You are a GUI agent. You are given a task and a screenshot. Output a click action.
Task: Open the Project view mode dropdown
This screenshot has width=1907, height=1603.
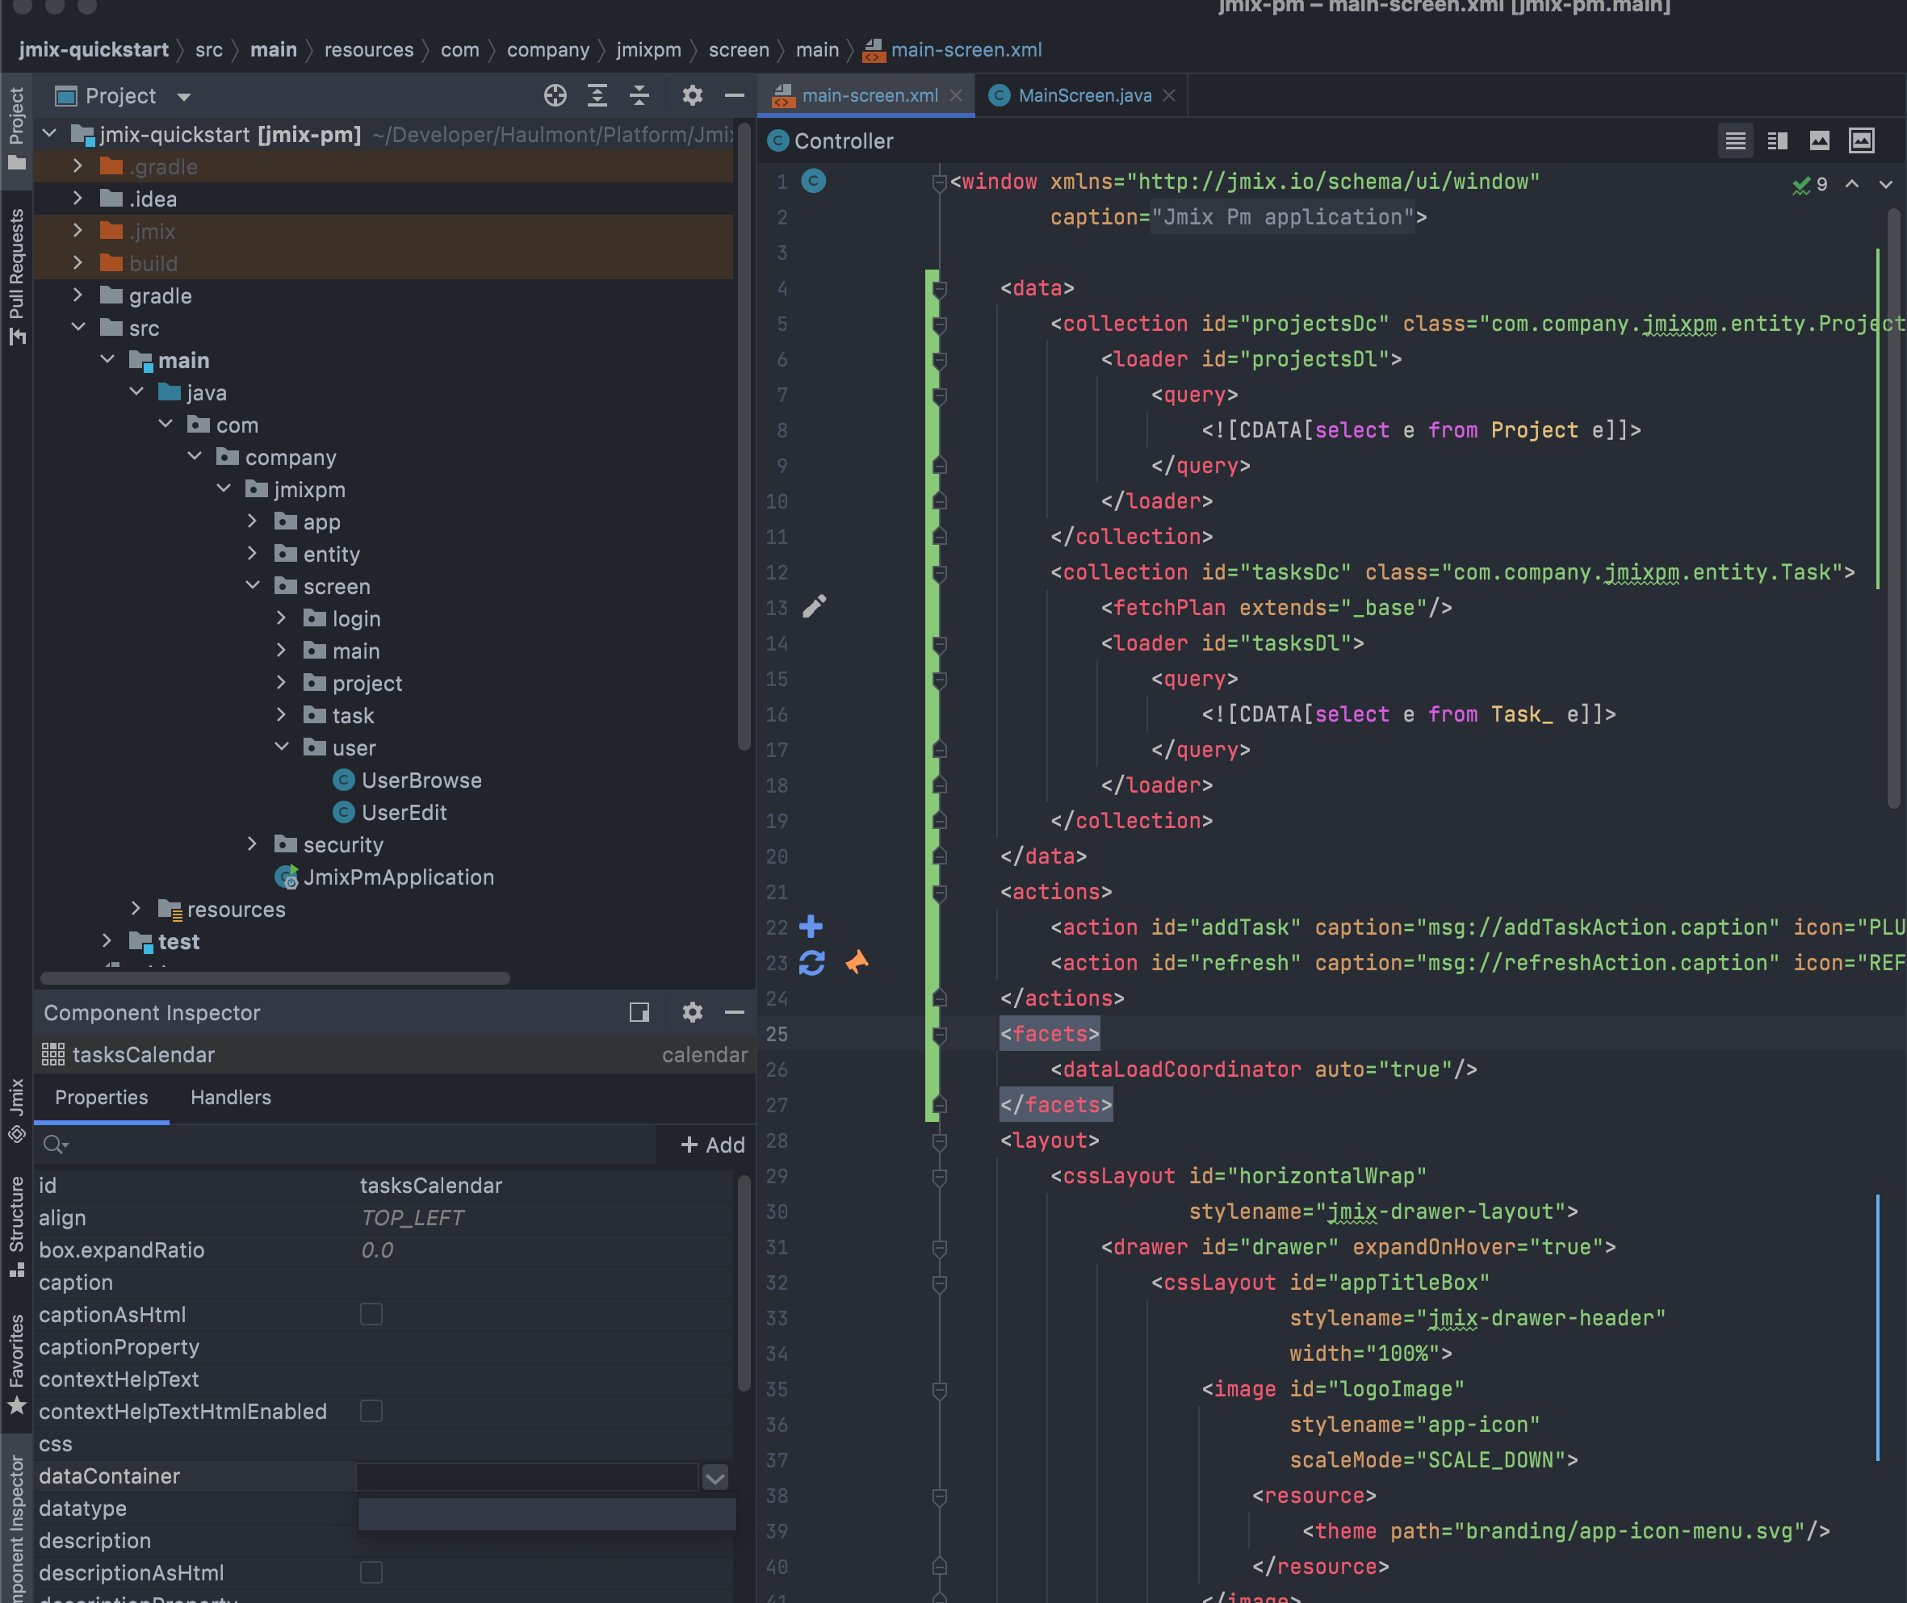point(183,96)
